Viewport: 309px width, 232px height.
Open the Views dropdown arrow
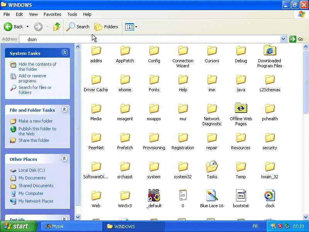136,27
